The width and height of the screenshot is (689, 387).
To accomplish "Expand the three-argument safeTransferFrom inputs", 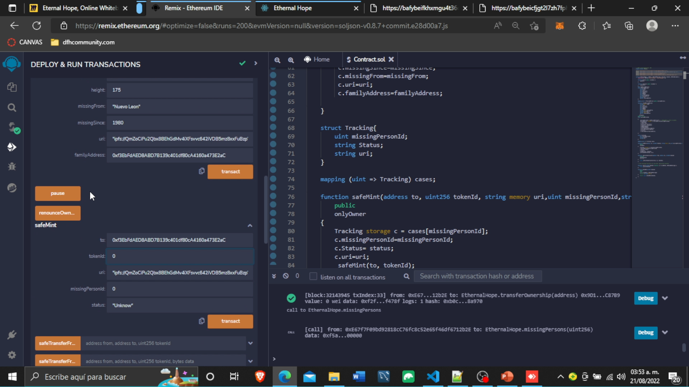I will 250,343.
